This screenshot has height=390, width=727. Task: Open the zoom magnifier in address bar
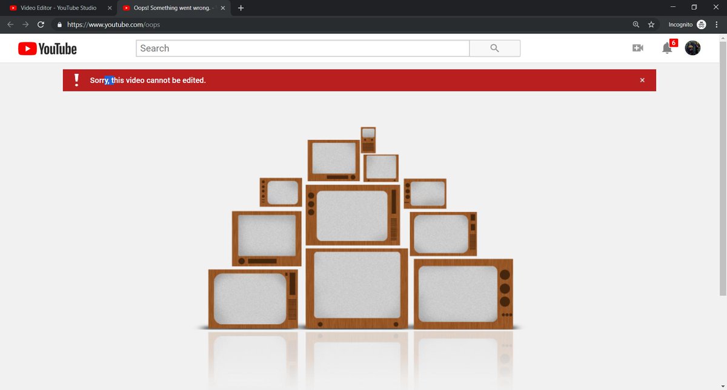tap(636, 24)
